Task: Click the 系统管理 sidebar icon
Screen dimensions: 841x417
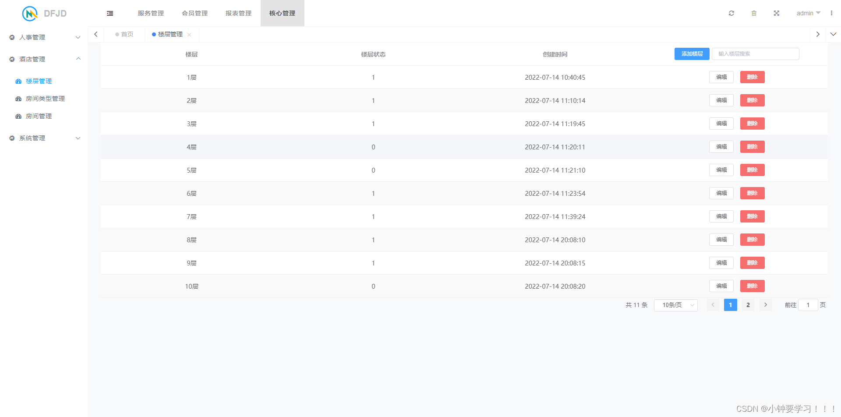Action: pyautogui.click(x=12, y=138)
